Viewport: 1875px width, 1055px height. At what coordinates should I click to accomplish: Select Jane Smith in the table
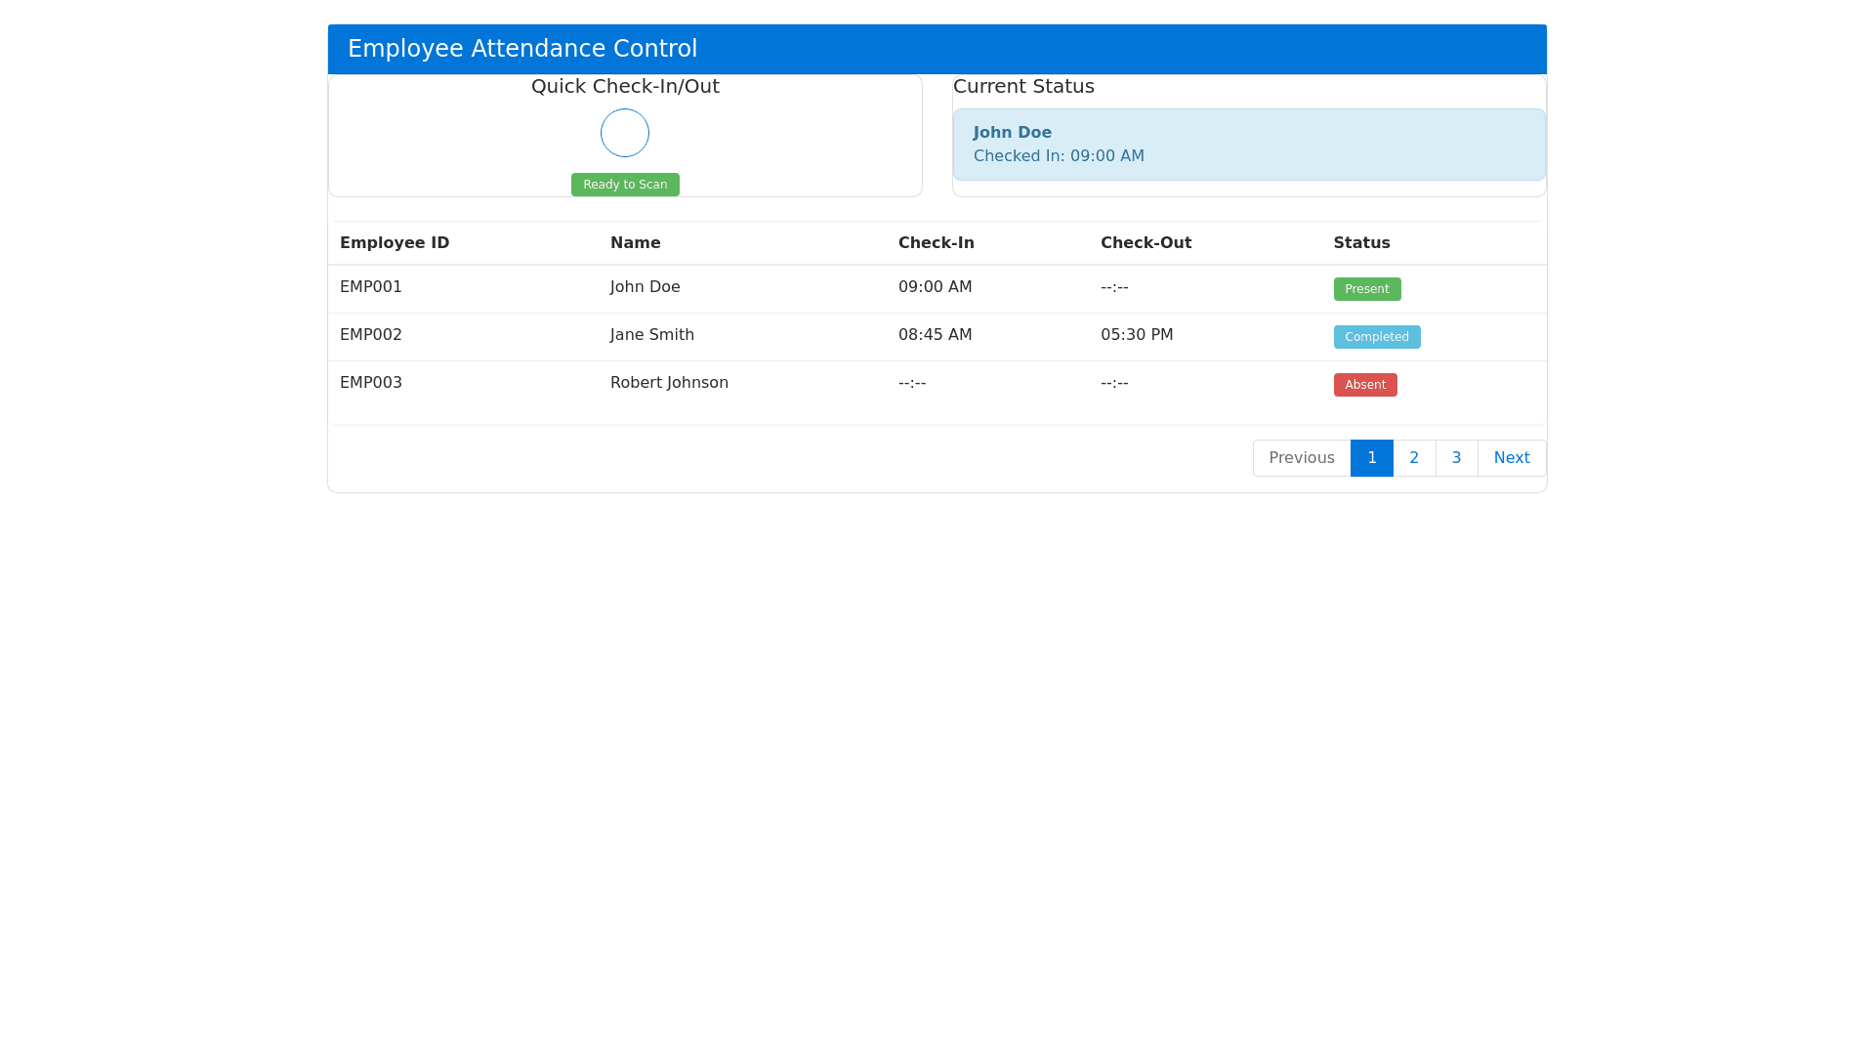point(651,335)
